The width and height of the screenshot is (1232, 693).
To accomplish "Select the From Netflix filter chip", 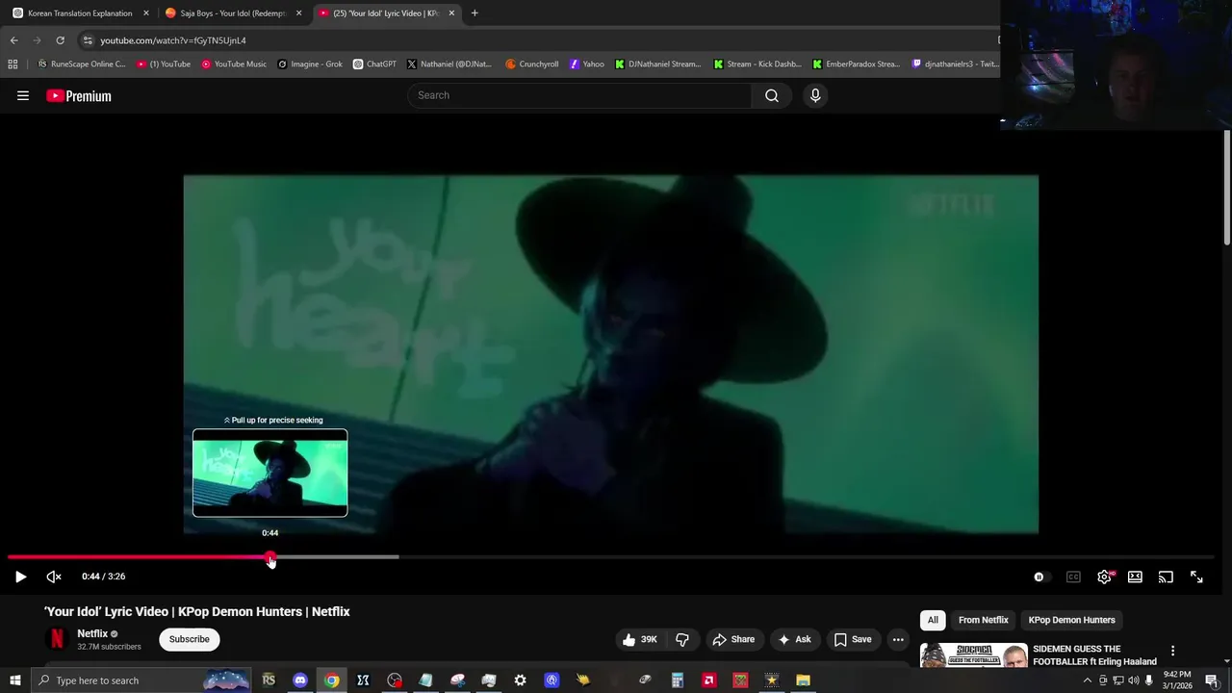I will (x=983, y=620).
